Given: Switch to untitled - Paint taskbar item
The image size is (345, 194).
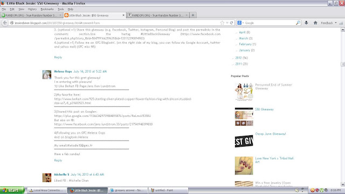Looking at the screenshot, I should (168, 190).
